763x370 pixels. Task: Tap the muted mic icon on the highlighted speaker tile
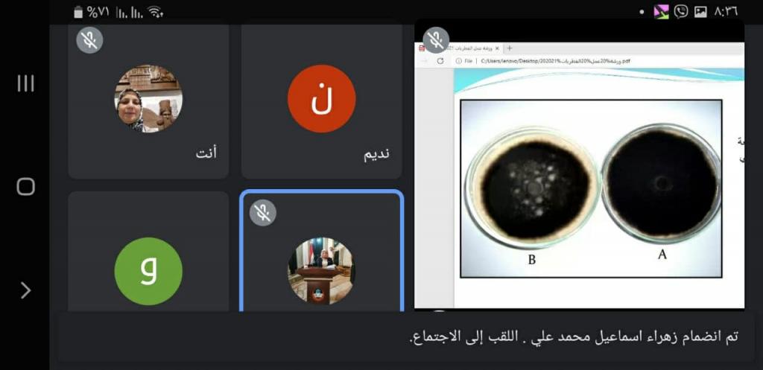[263, 212]
